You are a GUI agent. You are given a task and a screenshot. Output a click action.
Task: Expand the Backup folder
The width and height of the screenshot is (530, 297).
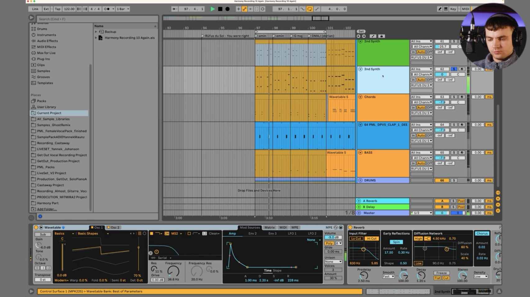[96, 32]
